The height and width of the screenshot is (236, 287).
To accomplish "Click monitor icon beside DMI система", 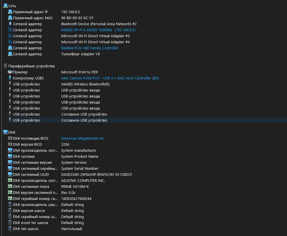I will point(10,156).
